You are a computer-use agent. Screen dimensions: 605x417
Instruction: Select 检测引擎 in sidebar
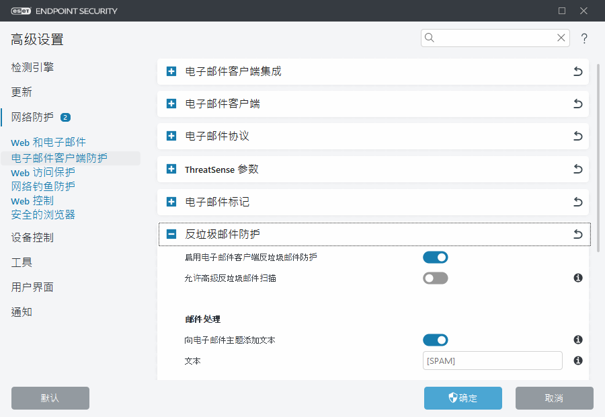(x=32, y=67)
